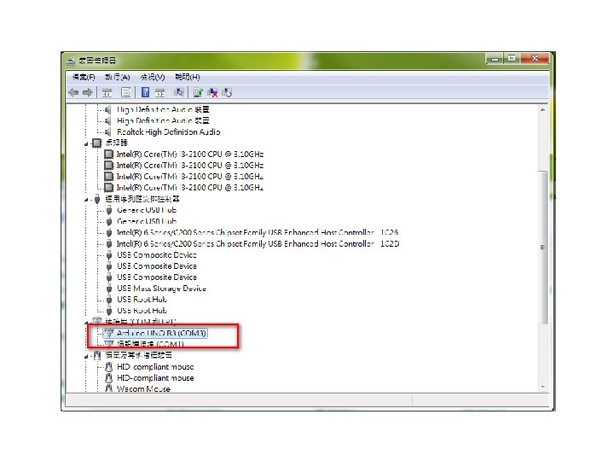614x461 pixels.
Task: Click the Device Manager title bar icon
Action: coord(72,61)
